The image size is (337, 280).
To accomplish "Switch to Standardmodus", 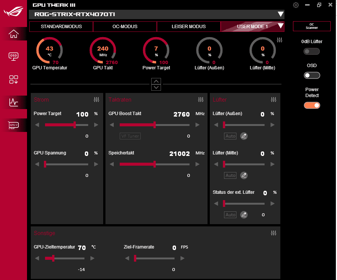I will tap(61, 27).
